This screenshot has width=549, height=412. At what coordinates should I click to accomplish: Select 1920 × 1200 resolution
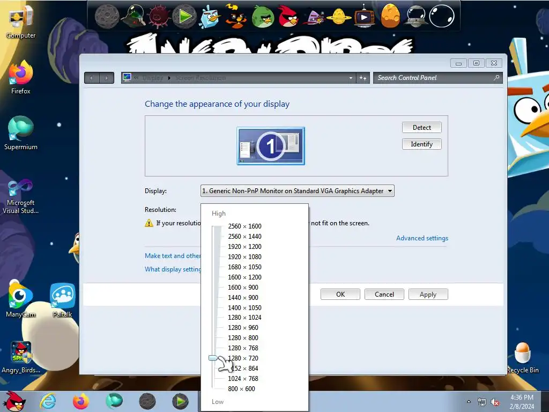tap(244, 247)
